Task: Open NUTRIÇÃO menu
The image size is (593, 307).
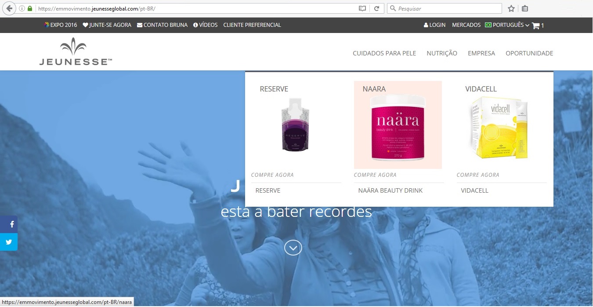Action: [442, 53]
